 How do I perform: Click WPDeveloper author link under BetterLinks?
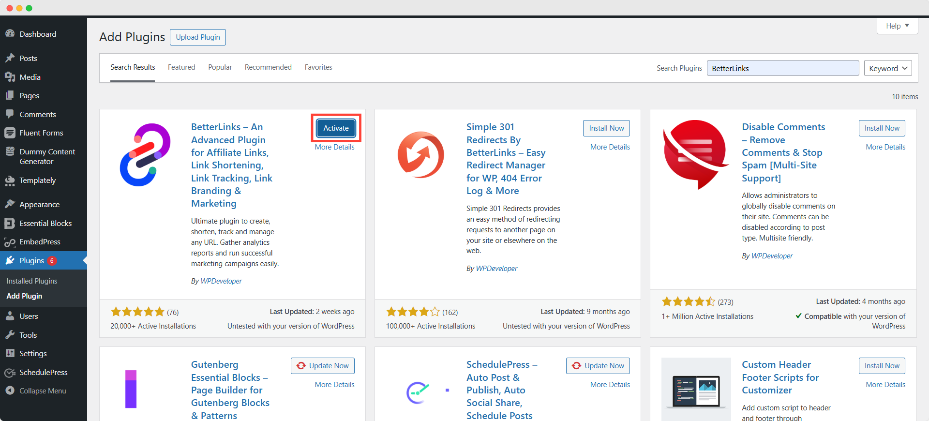(x=221, y=281)
